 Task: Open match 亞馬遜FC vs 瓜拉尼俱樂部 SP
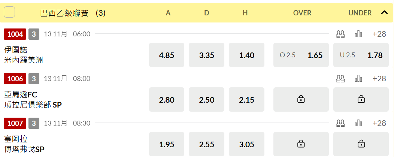click(x=33, y=100)
